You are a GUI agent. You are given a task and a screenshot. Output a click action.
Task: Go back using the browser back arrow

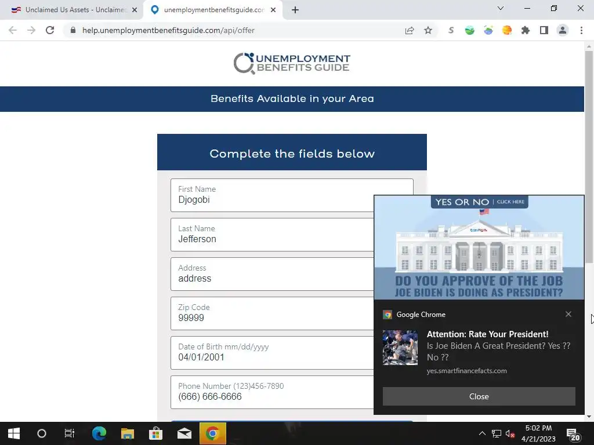(13, 30)
